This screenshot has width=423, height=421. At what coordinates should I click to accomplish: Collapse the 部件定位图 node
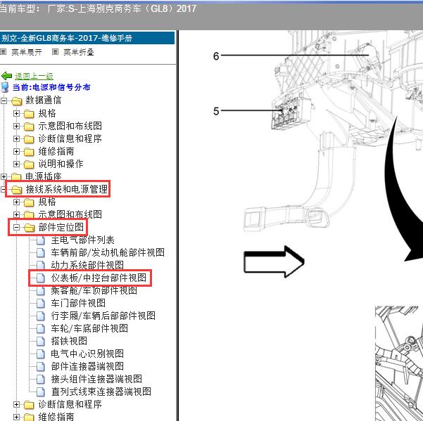(x=16, y=228)
